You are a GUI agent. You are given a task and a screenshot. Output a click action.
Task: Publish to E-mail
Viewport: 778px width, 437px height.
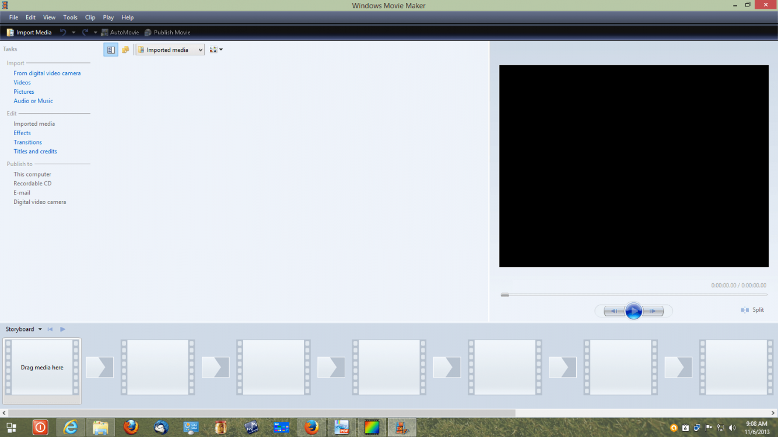point(22,193)
